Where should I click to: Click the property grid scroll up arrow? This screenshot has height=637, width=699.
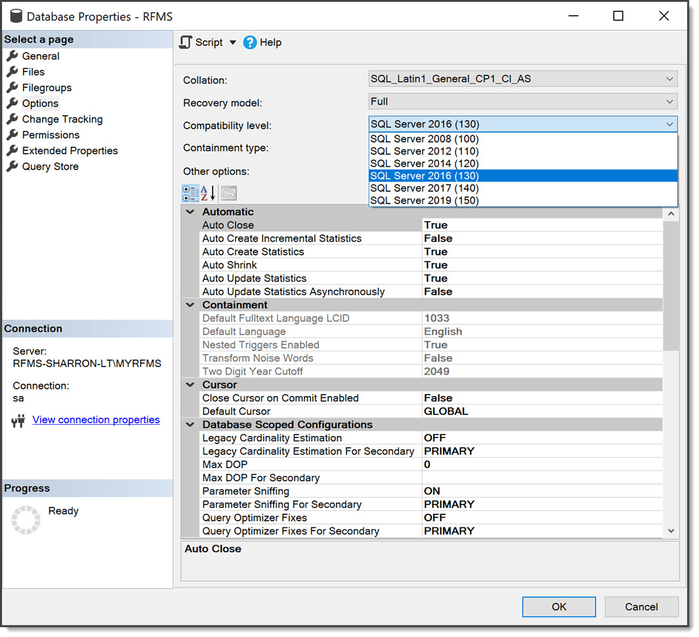tap(671, 214)
